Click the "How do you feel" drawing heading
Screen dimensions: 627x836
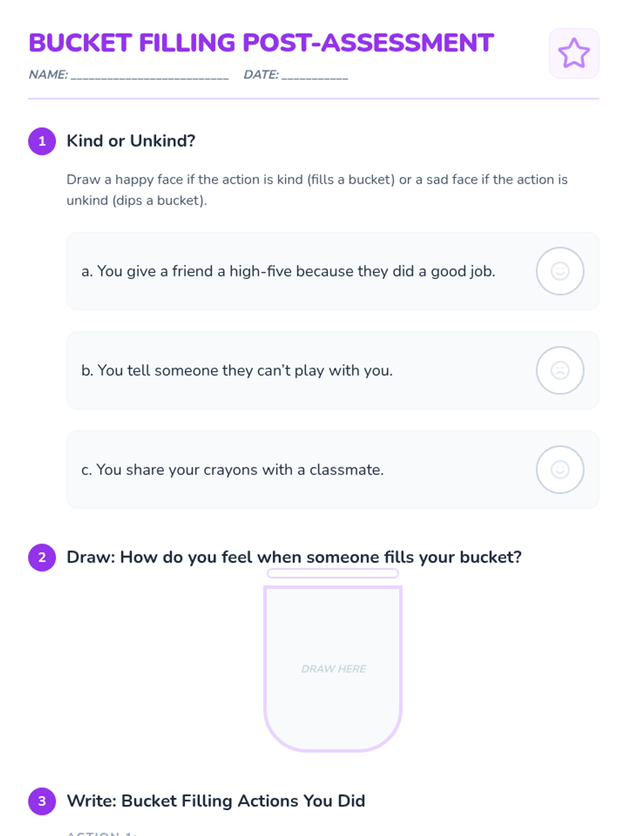(294, 558)
